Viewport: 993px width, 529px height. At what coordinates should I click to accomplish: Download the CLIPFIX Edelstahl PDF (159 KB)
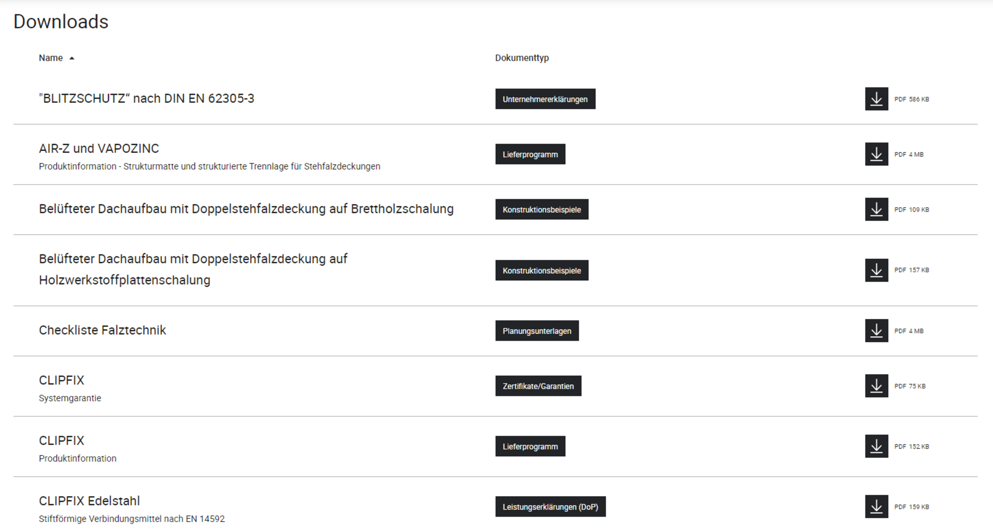[876, 507]
